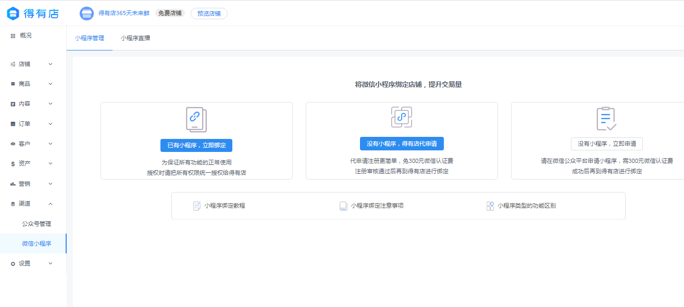684x307 pixels.
Task: Click text 为保证所有功能的正常使用
Action: [196, 162]
